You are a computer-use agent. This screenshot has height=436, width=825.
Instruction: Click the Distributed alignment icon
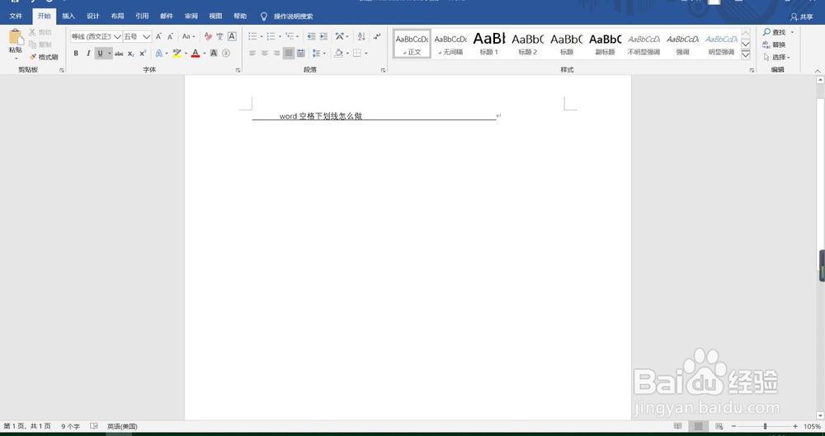(301, 53)
